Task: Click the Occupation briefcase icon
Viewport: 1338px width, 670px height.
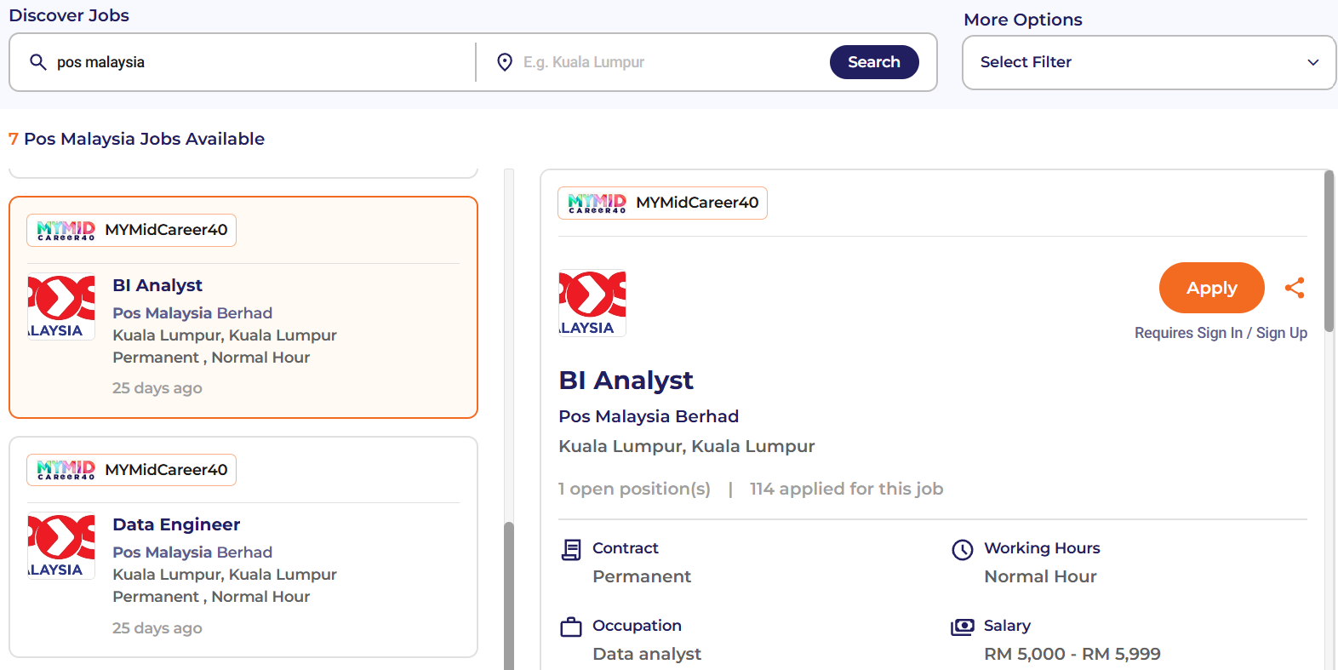Action: point(571,627)
